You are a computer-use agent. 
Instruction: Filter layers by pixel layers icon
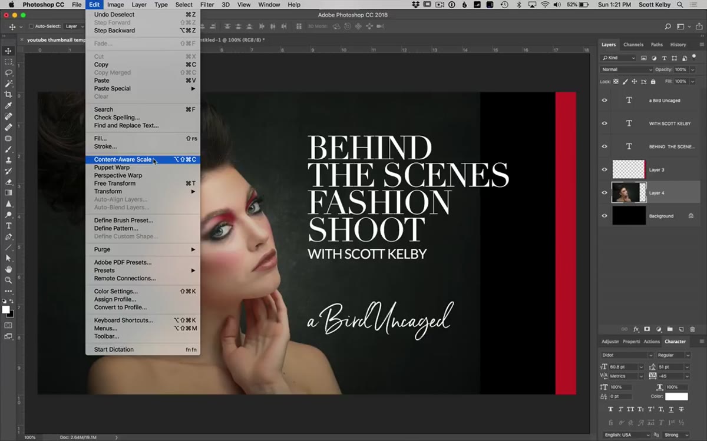pyautogui.click(x=644, y=58)
